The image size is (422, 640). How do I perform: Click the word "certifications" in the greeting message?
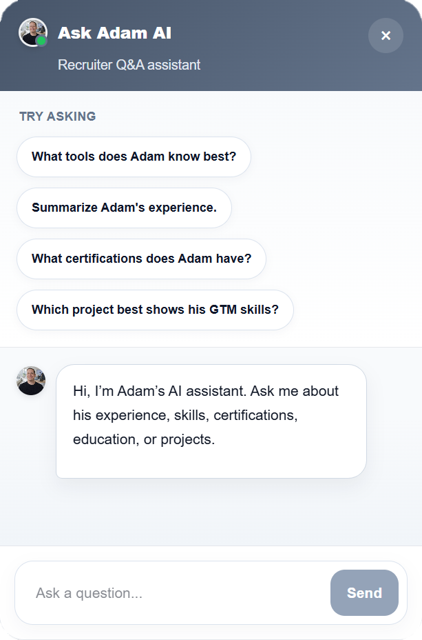254,415
